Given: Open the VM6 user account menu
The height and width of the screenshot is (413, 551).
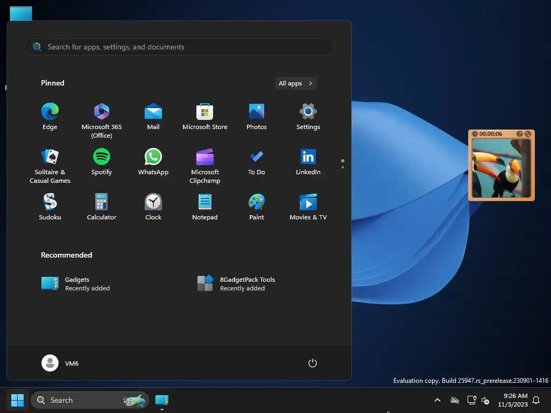Looking at the screenshot, I should pos(60,363).
